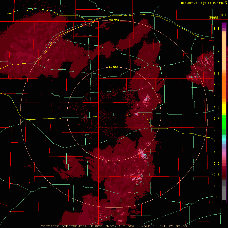Click the 1.8 scale value
The image size is (228, 228).
tap(217, 141)
